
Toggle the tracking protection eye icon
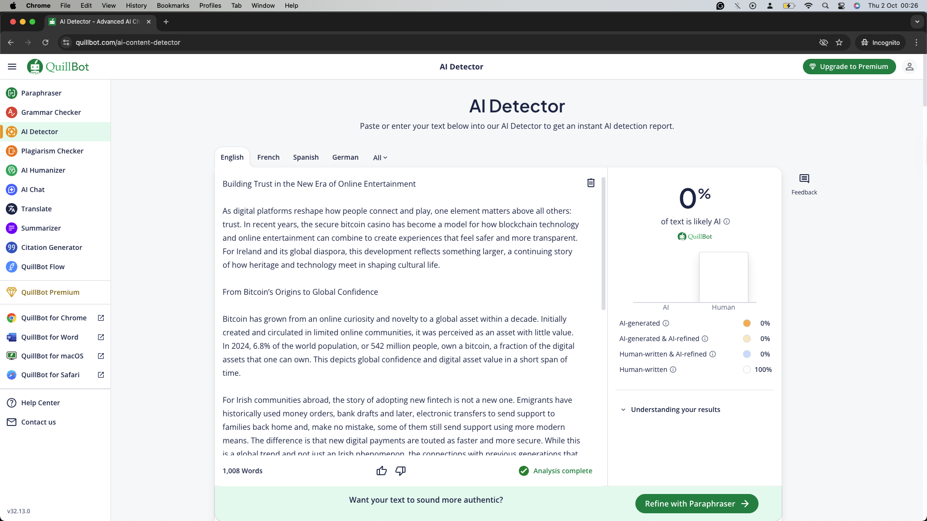(x=823, y=42)
